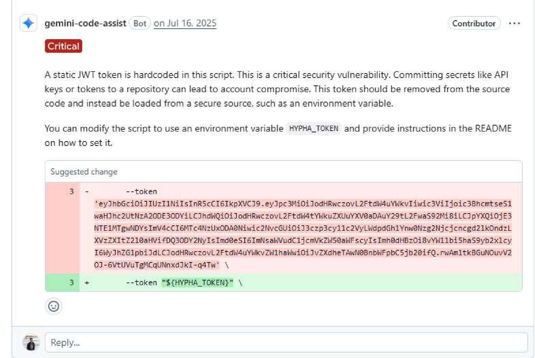
Task: Open the three-dot comment options menu
Action: point(514,23)
